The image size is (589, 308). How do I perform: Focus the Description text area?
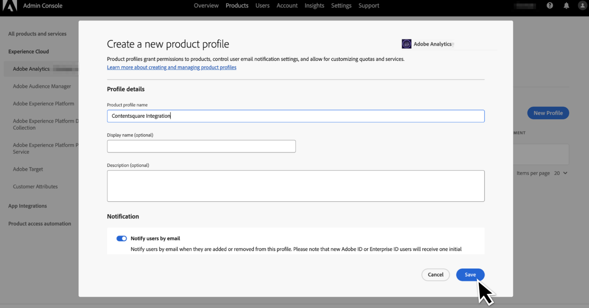(296, 186)
